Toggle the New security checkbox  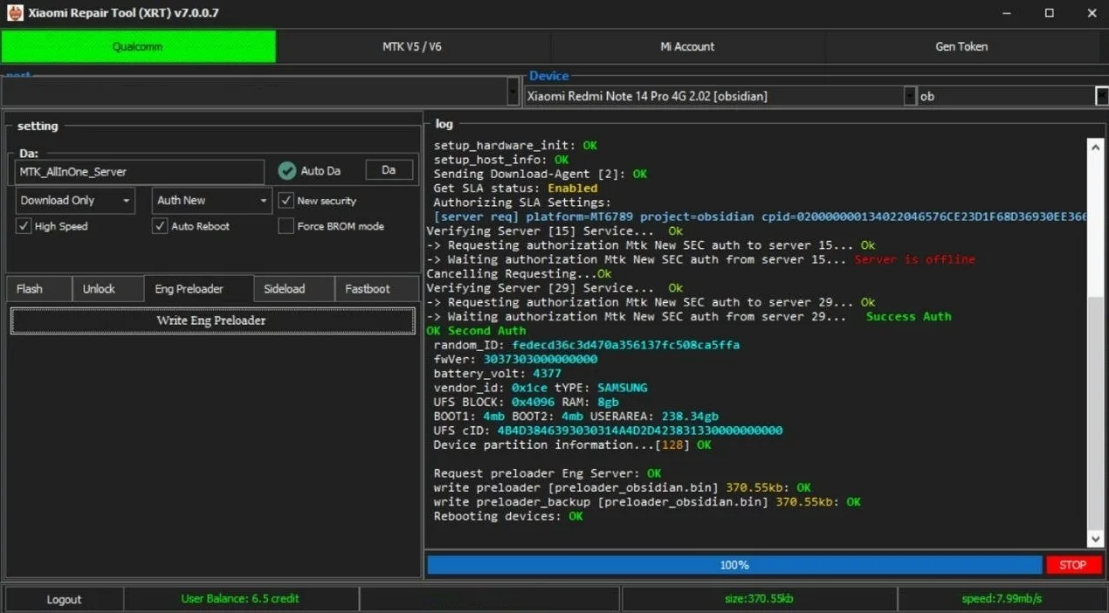coord(286,201)
